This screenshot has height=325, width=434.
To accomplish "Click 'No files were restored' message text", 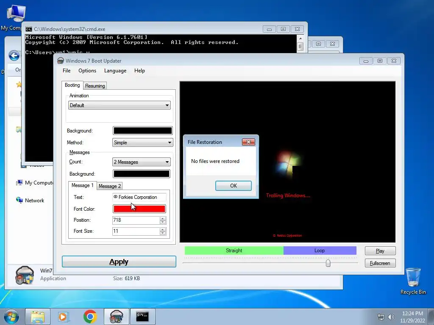I will 215,161.
